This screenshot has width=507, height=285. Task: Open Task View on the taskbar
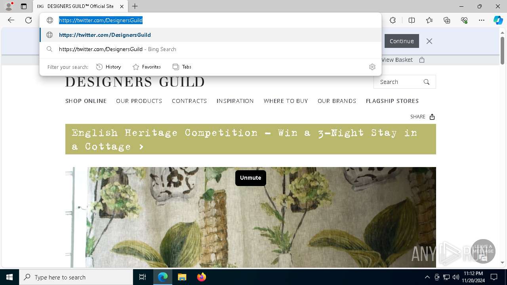pos(143,277)
